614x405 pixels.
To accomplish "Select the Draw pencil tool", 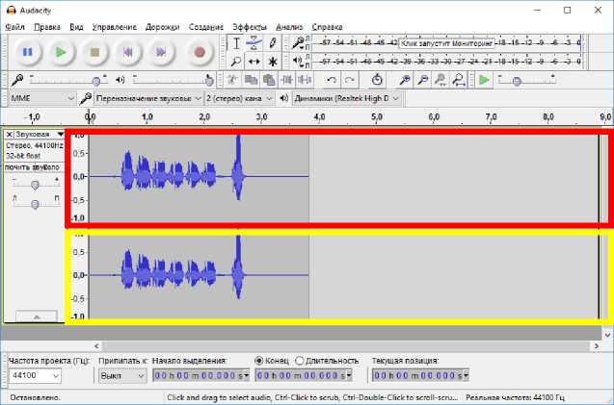I will click(x=274, y=43).
